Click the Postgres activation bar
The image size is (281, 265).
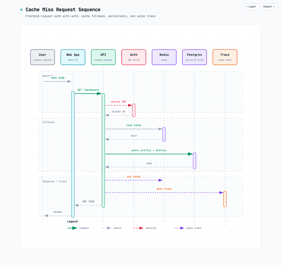pos(195,161)
